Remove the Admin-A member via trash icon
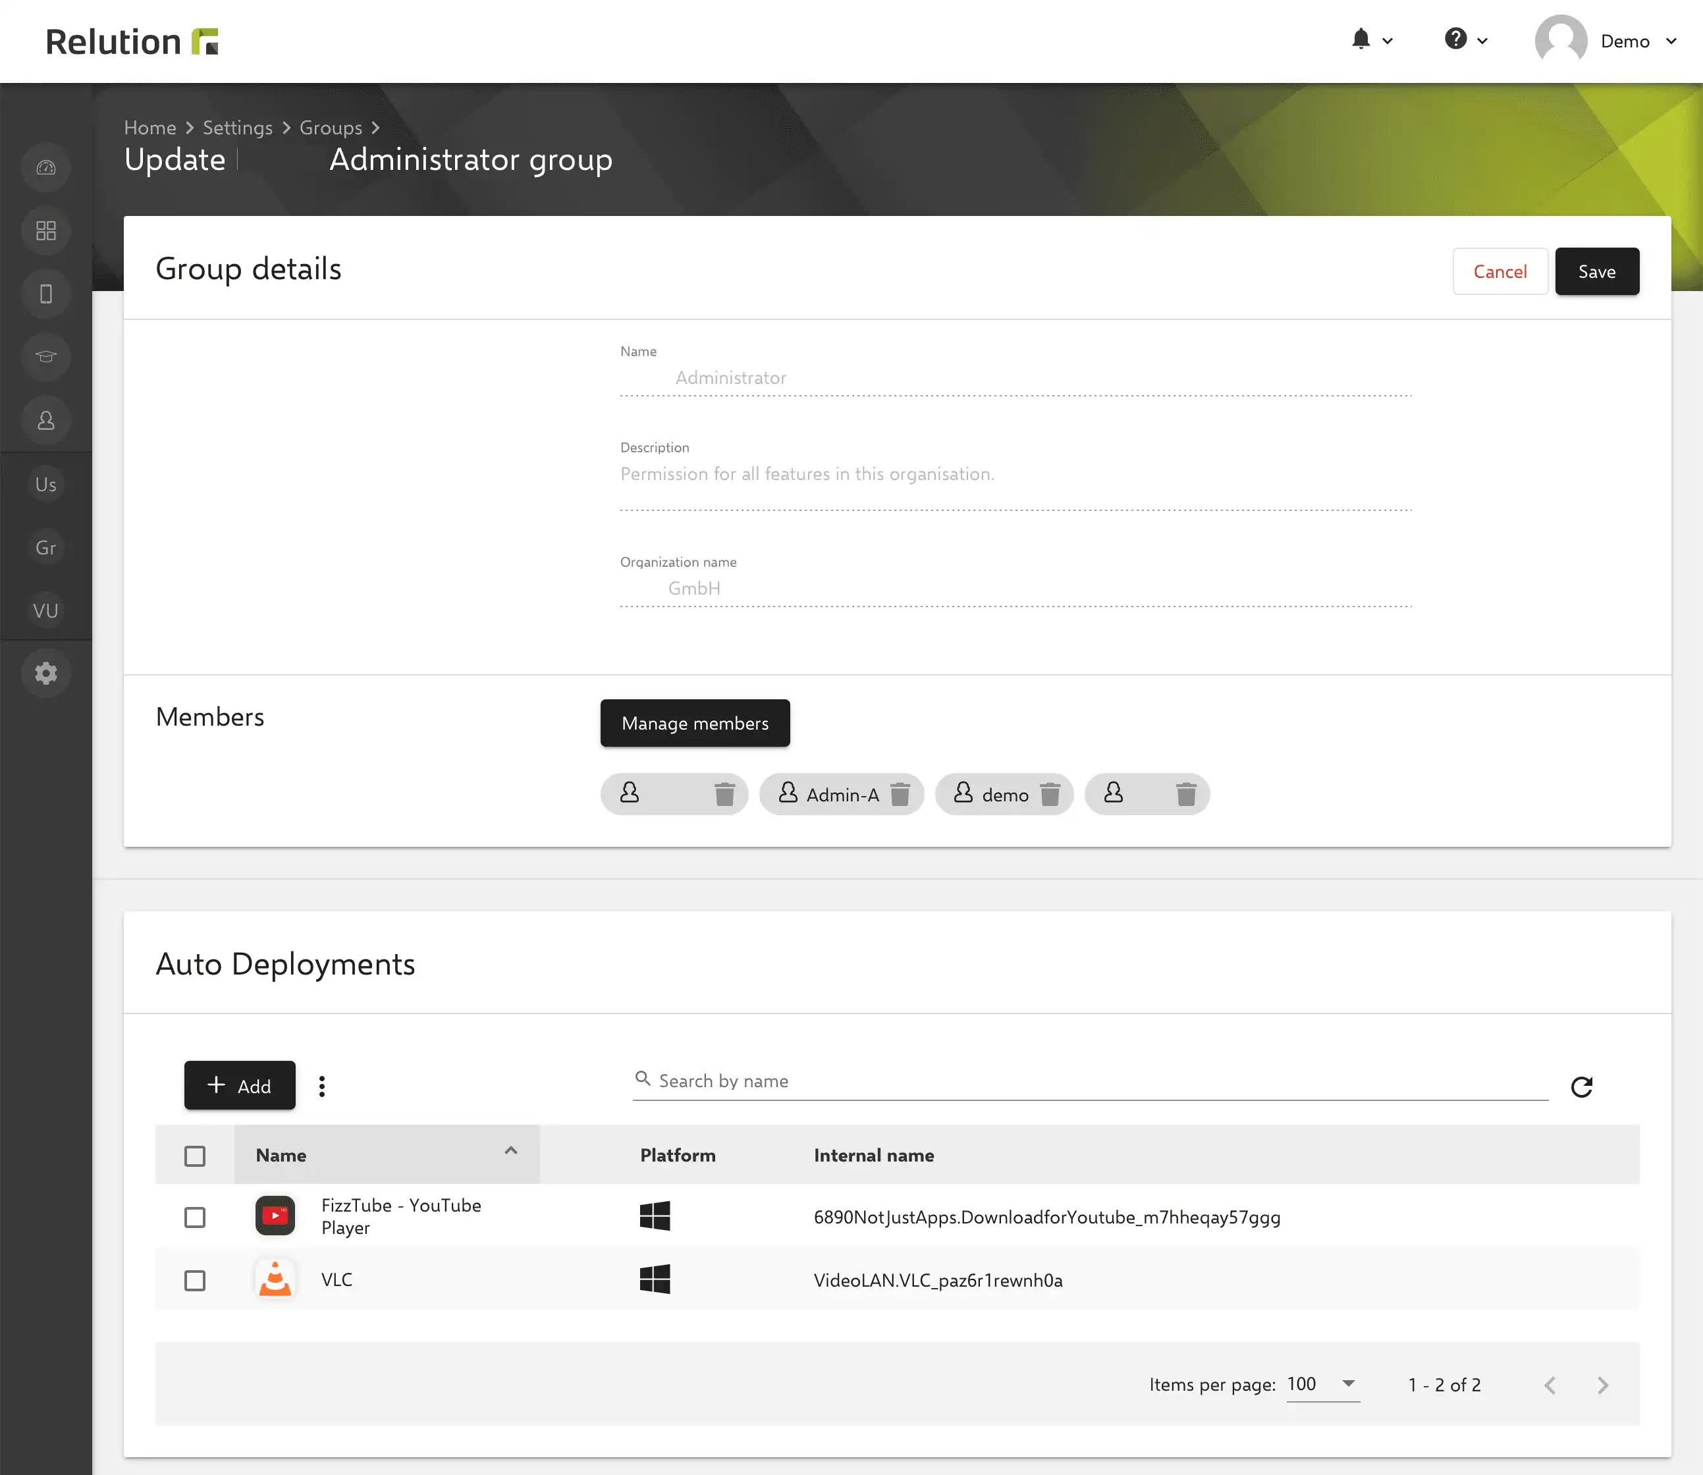 point(900,794)
